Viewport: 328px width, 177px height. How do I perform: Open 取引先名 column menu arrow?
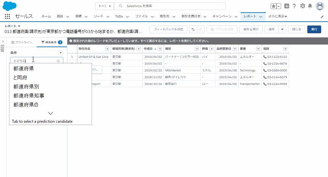click(x=107, y=49)
